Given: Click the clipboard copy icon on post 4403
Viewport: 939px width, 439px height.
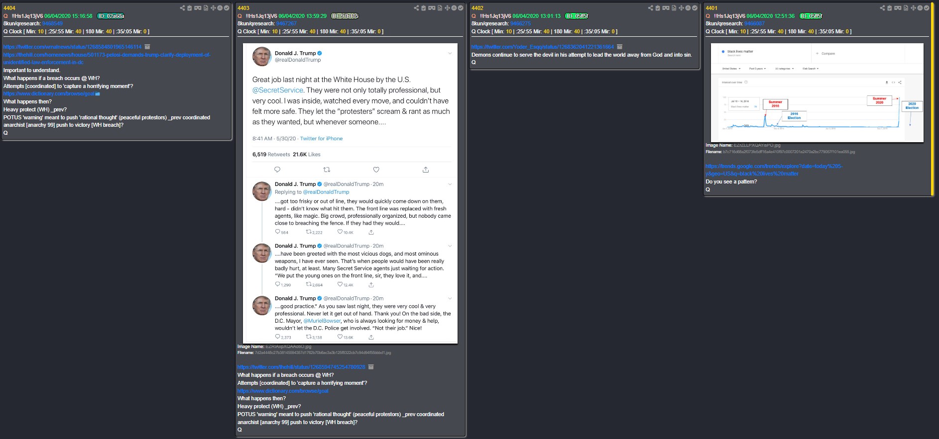Looking at the screenshot, I should (424, 8).
